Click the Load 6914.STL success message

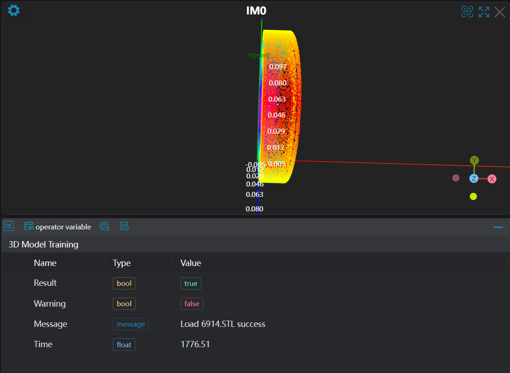pos(223,324)
